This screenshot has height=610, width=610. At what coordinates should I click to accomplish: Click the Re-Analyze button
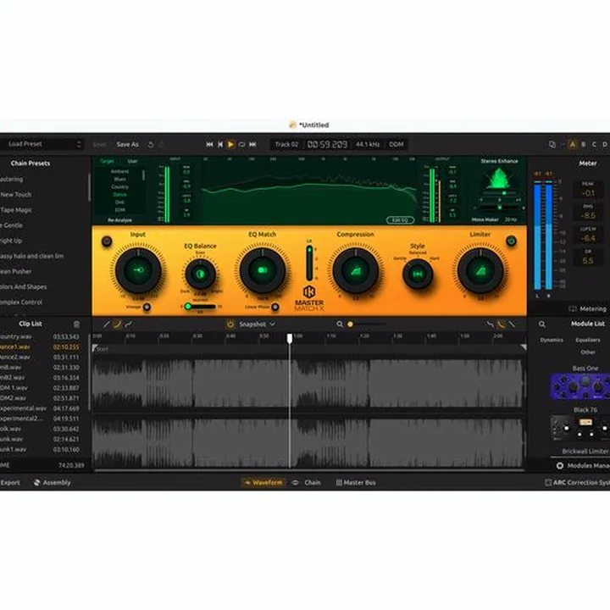(x=119, y=220)
